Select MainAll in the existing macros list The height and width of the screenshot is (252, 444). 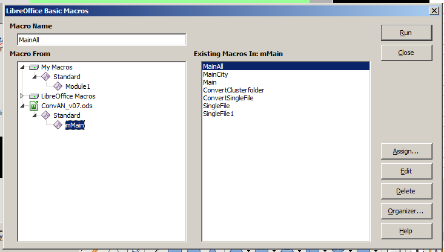pyautogui.click(x=286, y=66)
